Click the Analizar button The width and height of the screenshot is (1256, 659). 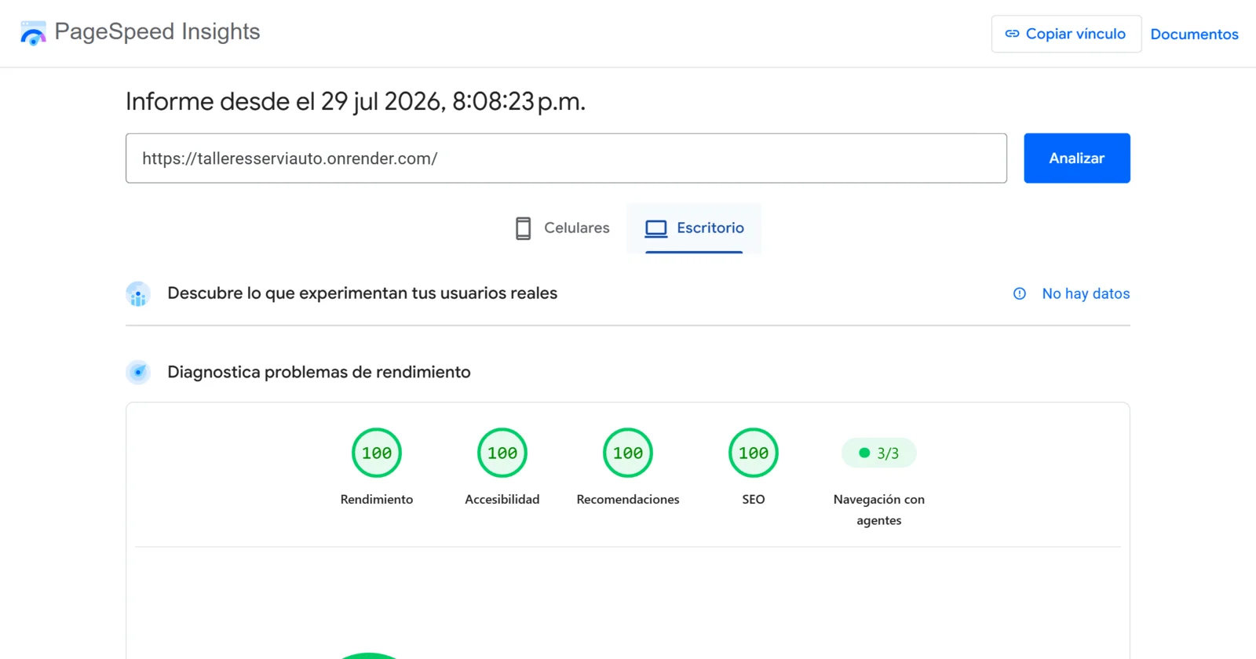point(1076,158)
